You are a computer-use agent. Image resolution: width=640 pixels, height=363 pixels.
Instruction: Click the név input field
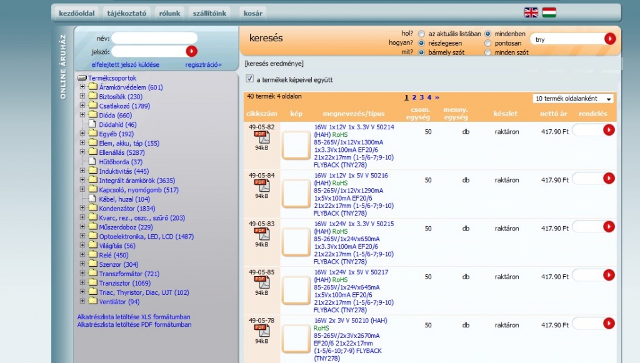[x=154, y=38]
